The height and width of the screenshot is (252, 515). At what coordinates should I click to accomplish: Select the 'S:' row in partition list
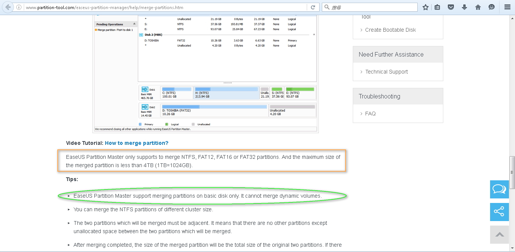227,24
